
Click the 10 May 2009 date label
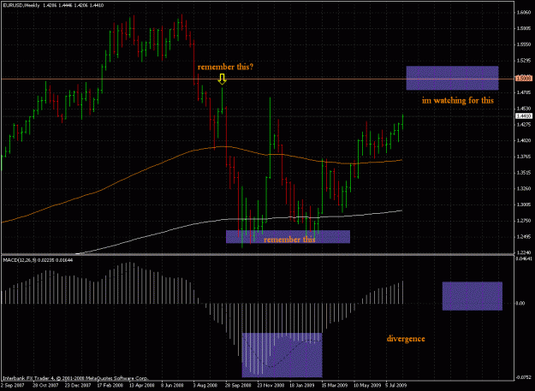[366, 386]
